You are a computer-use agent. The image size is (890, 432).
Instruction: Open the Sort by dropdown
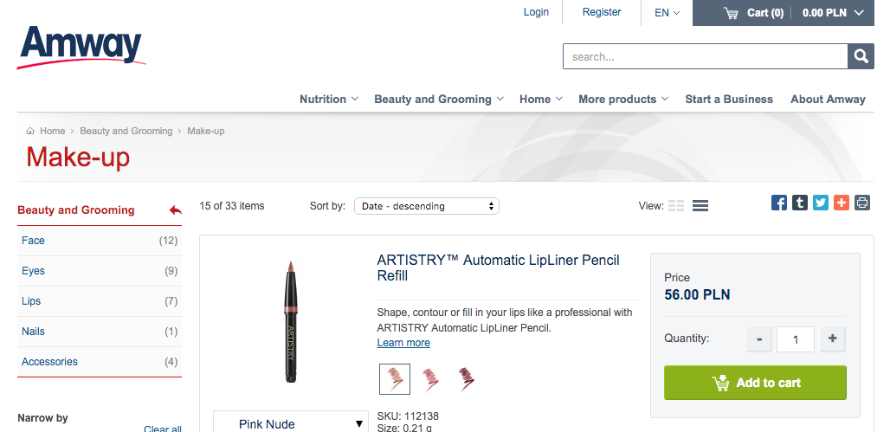click(426, 206)
